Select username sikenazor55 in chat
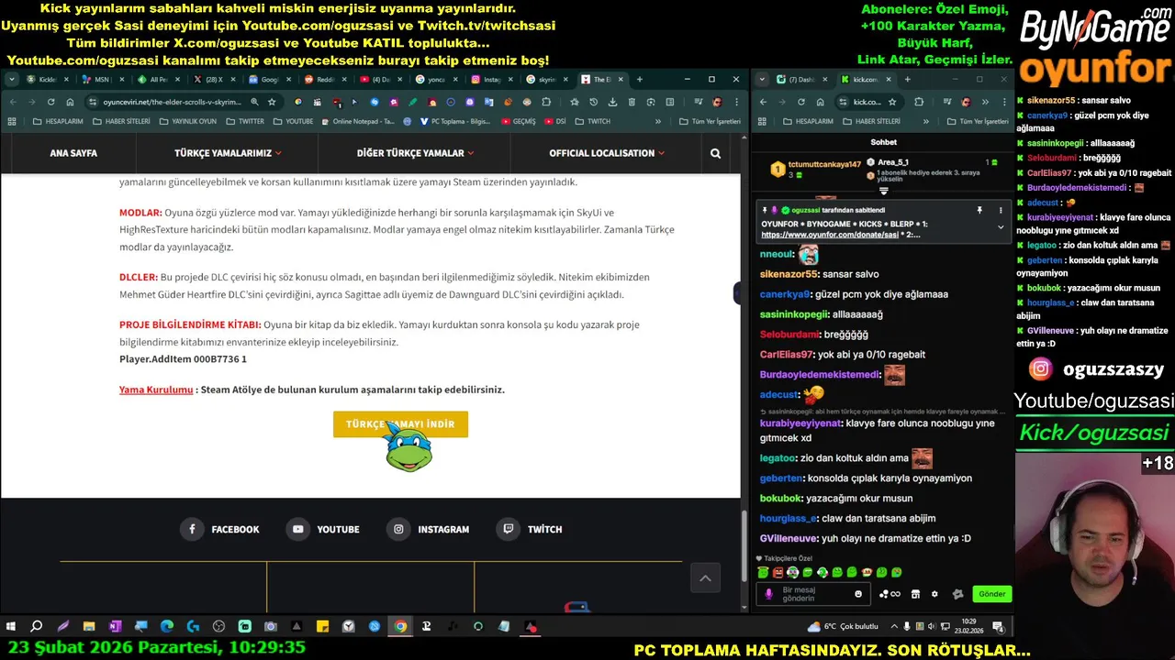Image resolution: width=1175 pixels, height=660 pixels. click(x=789, y=274)
